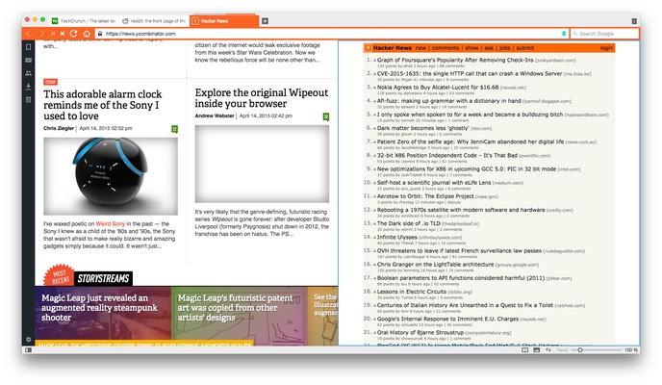
Task: Open the Contacts panel in sidebar
Action: point(28,73)
